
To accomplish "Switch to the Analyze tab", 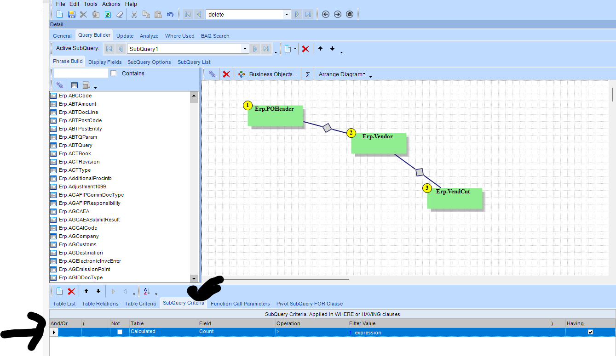I will [x=149, y=36].
